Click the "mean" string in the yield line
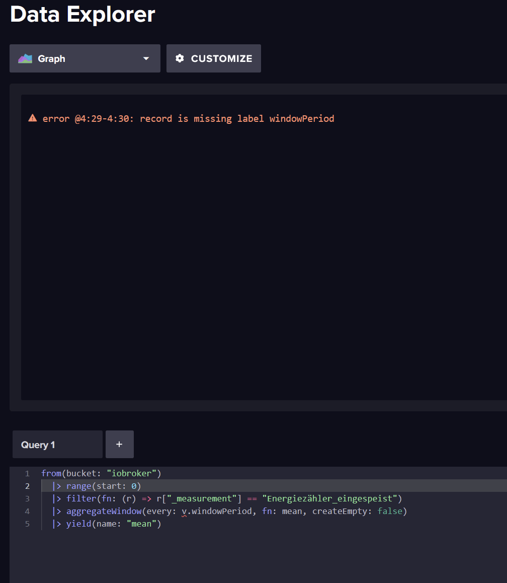The height and width of the screenshot is (583, 507). (141, 524)
